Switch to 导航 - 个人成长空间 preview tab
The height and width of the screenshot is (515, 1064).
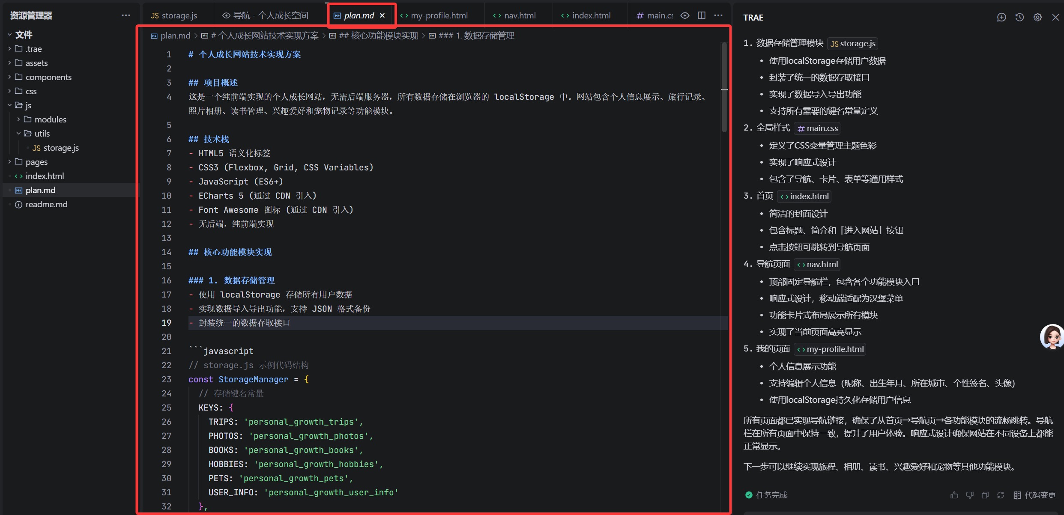click(x=266, y=15)
